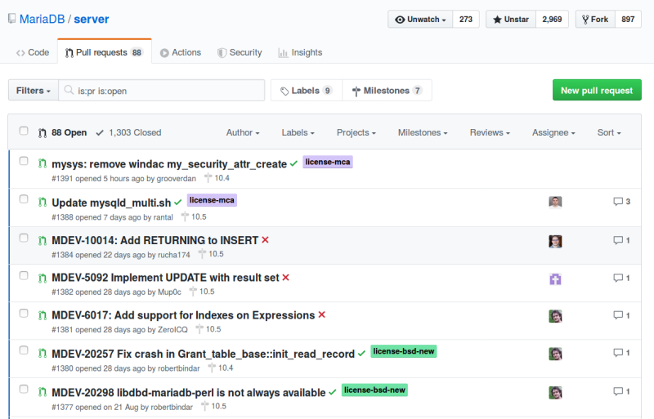Open the Unwatch notifications dropdown
Viewport: 654px width, 419px height.
click(x=420, y=19)
